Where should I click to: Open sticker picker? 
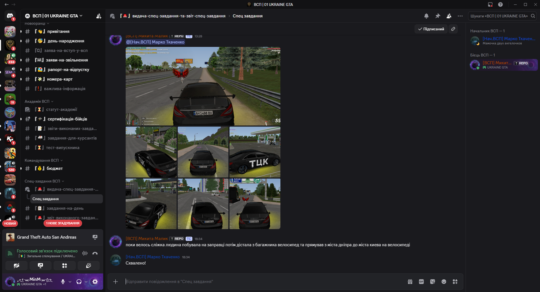click(432, 281)
